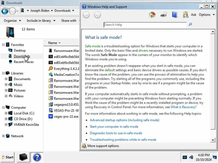Open Options dropdown in Help window
Image resolution: width=218 pixels, height=163 pixels.
click(x=207, y=15)
